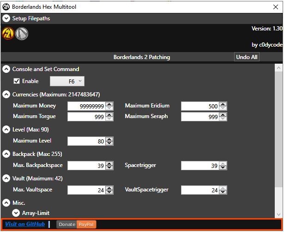Screen dimensions: 284x232
Task: Open the F6 console key dropdown
Action: [x=67, y=81]
